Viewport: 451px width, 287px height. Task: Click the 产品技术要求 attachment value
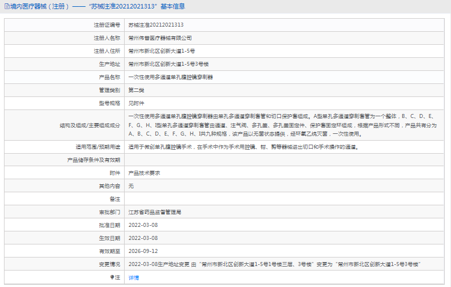coord(144,173)
